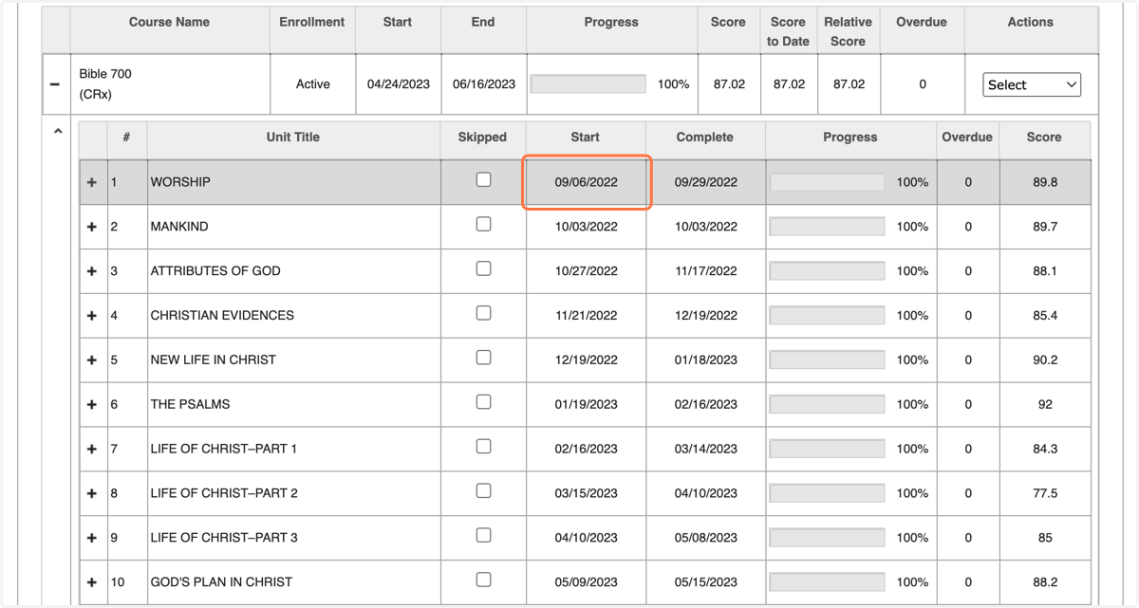This screenshot has height=608, width=1139.
Task: Expand LIFE OF CHRIST–PART 2 unit
Action: pyautogui.click(x=92, y=493)
